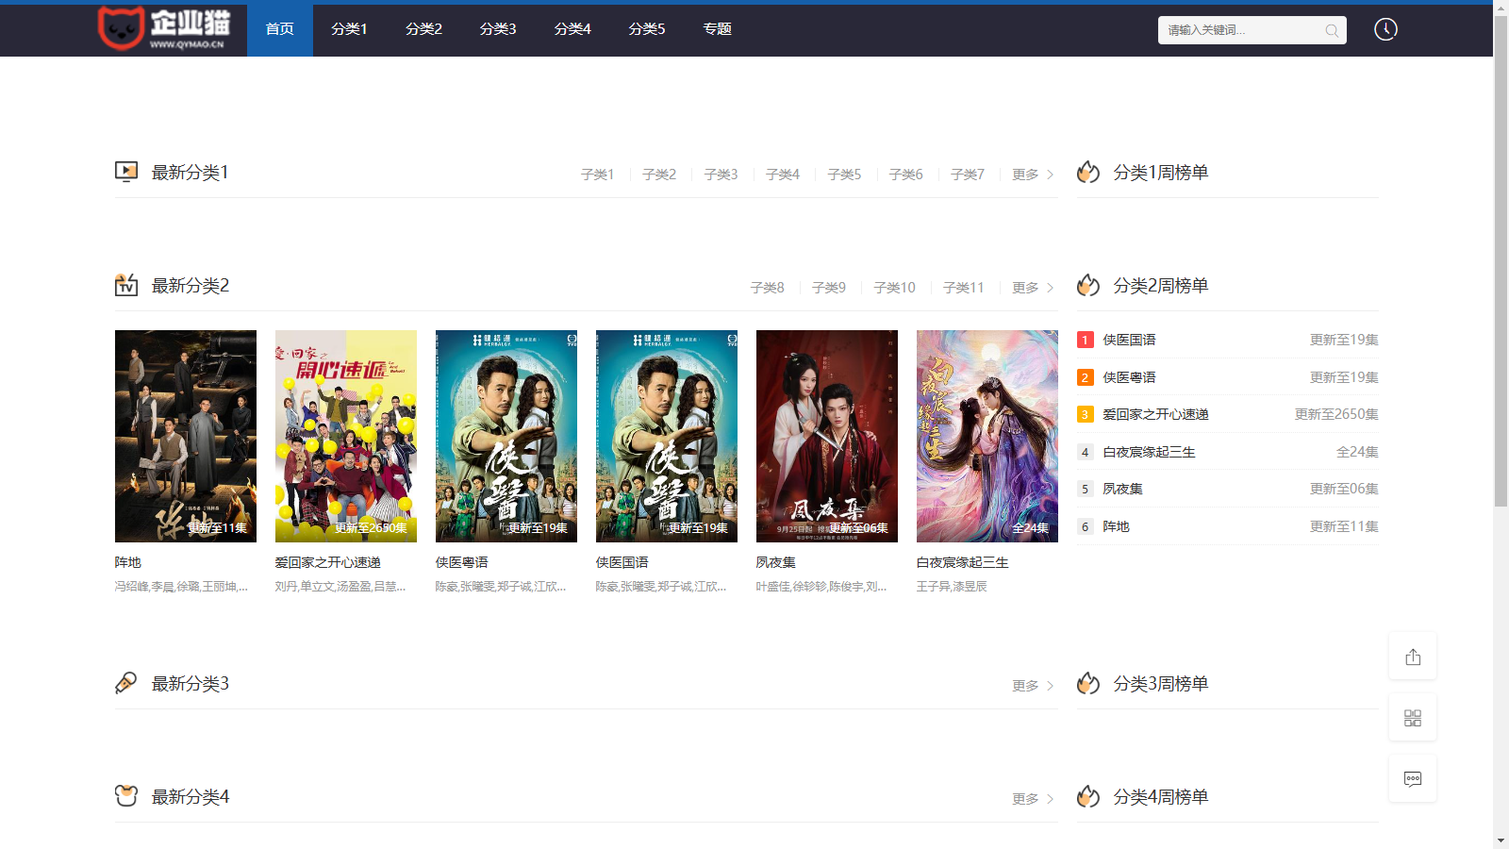Select the 子类8 subcategory link
Screen dimensions: 1509x849
point(767,288)
